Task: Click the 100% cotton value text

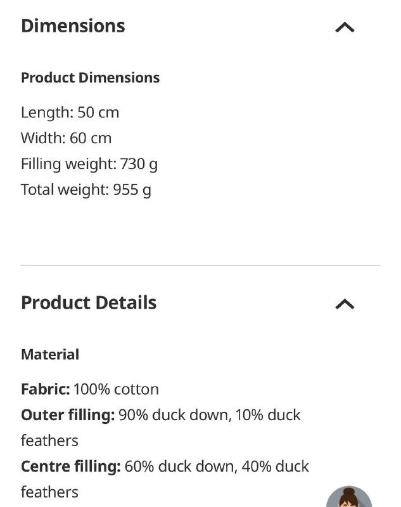Action: point(116,389)
